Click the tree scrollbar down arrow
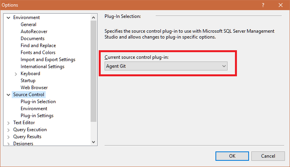Viewport: 290px width, 167px height. point(93,142)
